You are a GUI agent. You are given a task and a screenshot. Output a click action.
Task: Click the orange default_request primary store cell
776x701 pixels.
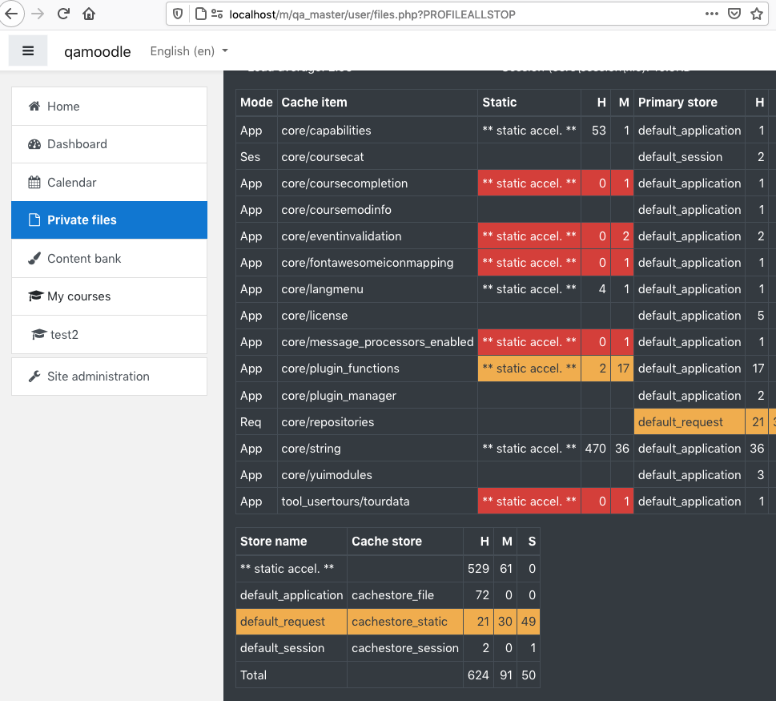(690, 421)
